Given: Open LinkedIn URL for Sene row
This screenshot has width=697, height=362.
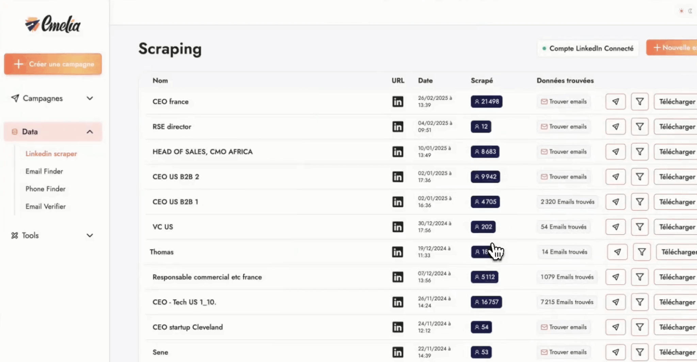Looking at the screenshot, I should click(x=398, y=352).
